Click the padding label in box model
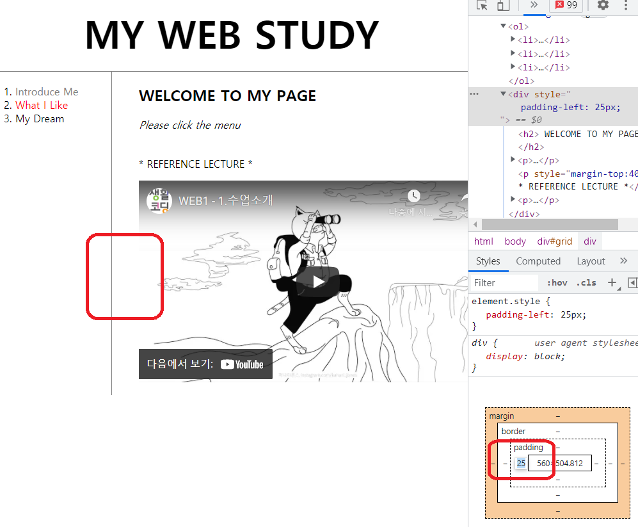Image resolution: width=638 pixels, height=527 pixels. click(528, 447)
